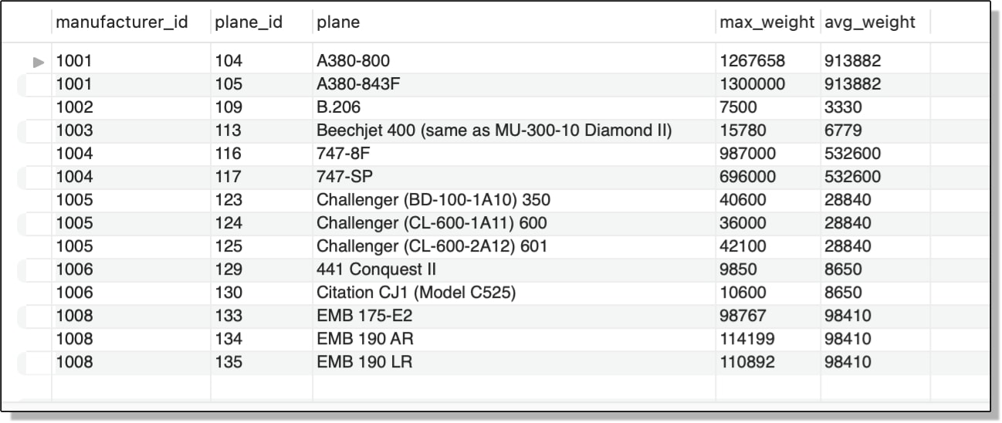
Task: Sort by manufacturer_id column header
Action: (x=122, y=22)
